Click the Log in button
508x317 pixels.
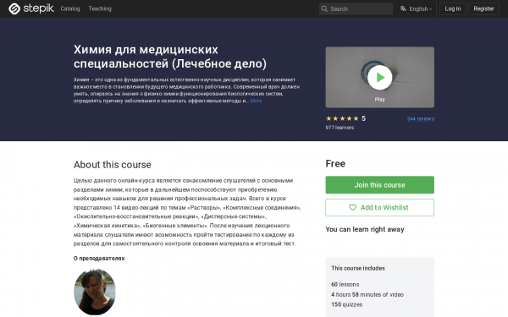click(453, 8)
